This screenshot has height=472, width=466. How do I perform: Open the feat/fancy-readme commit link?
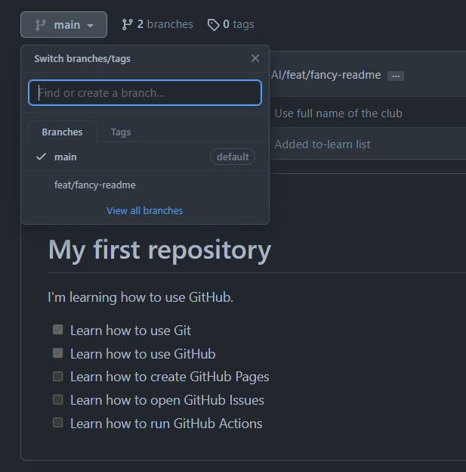326,75
